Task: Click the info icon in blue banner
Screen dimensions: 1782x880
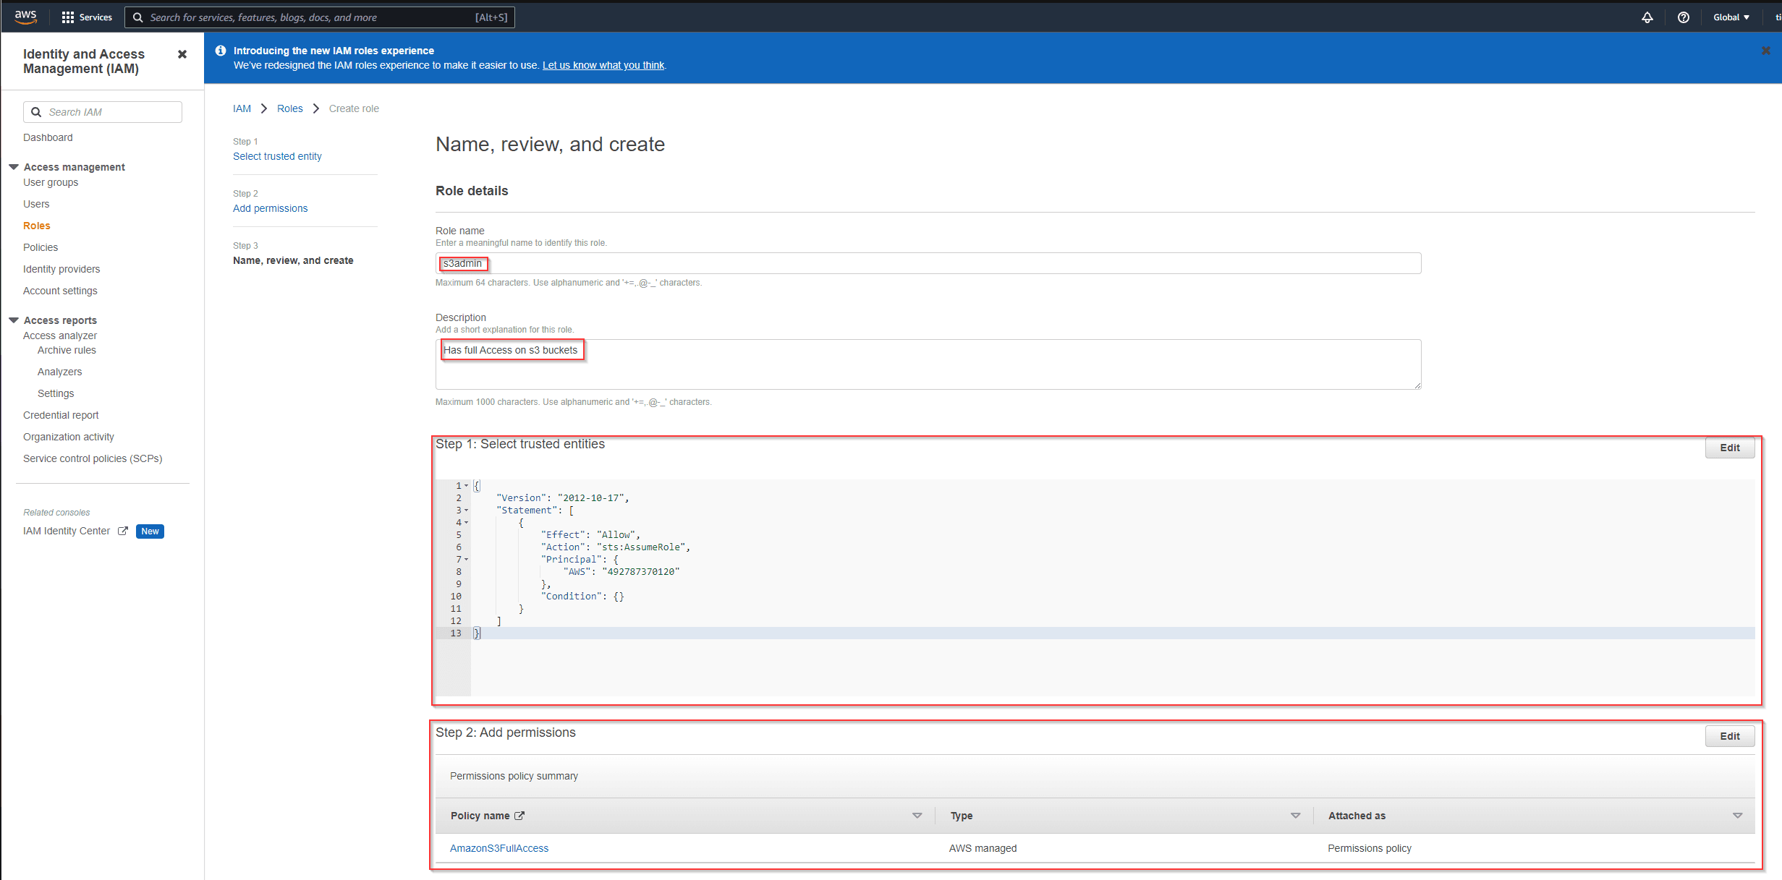Action: tap(221, 51)
